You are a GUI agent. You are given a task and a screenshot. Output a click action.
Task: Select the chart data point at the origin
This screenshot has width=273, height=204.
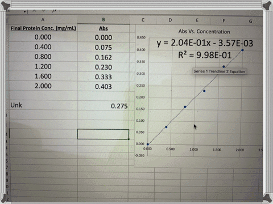pos(148,144)
